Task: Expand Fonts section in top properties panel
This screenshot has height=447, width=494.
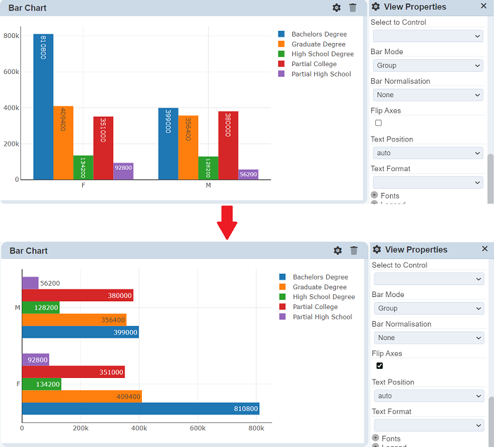Action: pos(375,196)
